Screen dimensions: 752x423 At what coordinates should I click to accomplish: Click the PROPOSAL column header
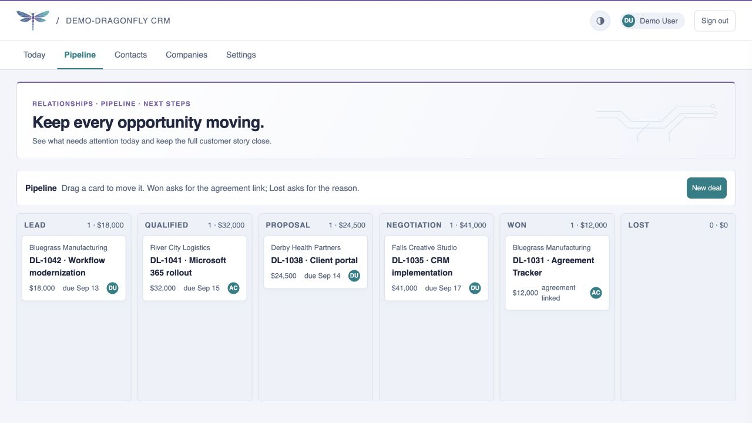point(288,225)
